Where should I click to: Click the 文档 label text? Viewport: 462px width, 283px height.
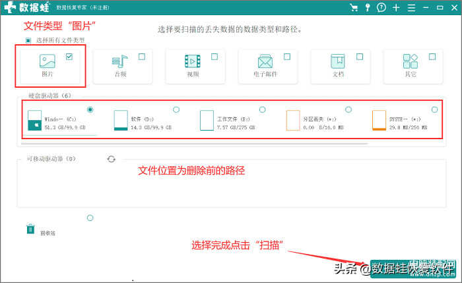338,74
